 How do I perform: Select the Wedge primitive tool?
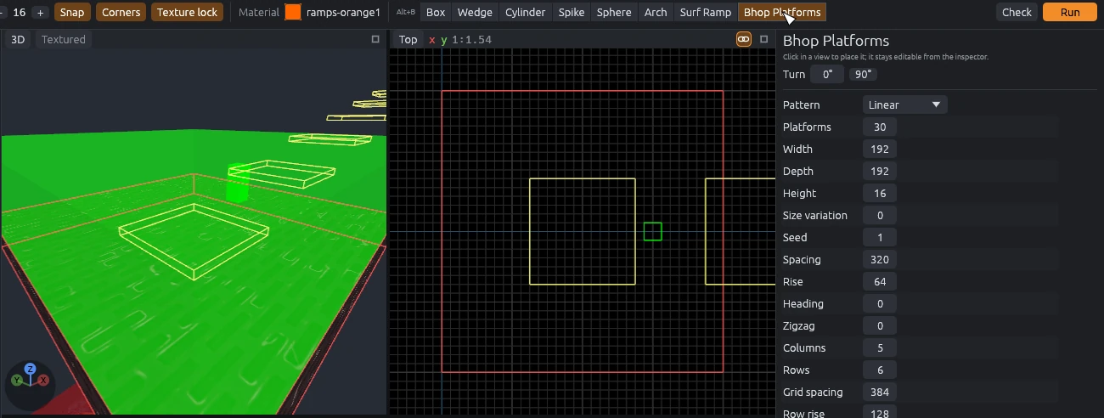click(475, 12)
